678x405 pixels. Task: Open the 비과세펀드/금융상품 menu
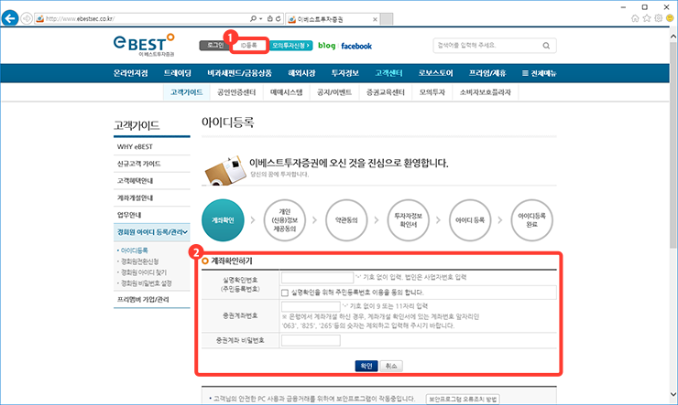click(x=239, y=73)
